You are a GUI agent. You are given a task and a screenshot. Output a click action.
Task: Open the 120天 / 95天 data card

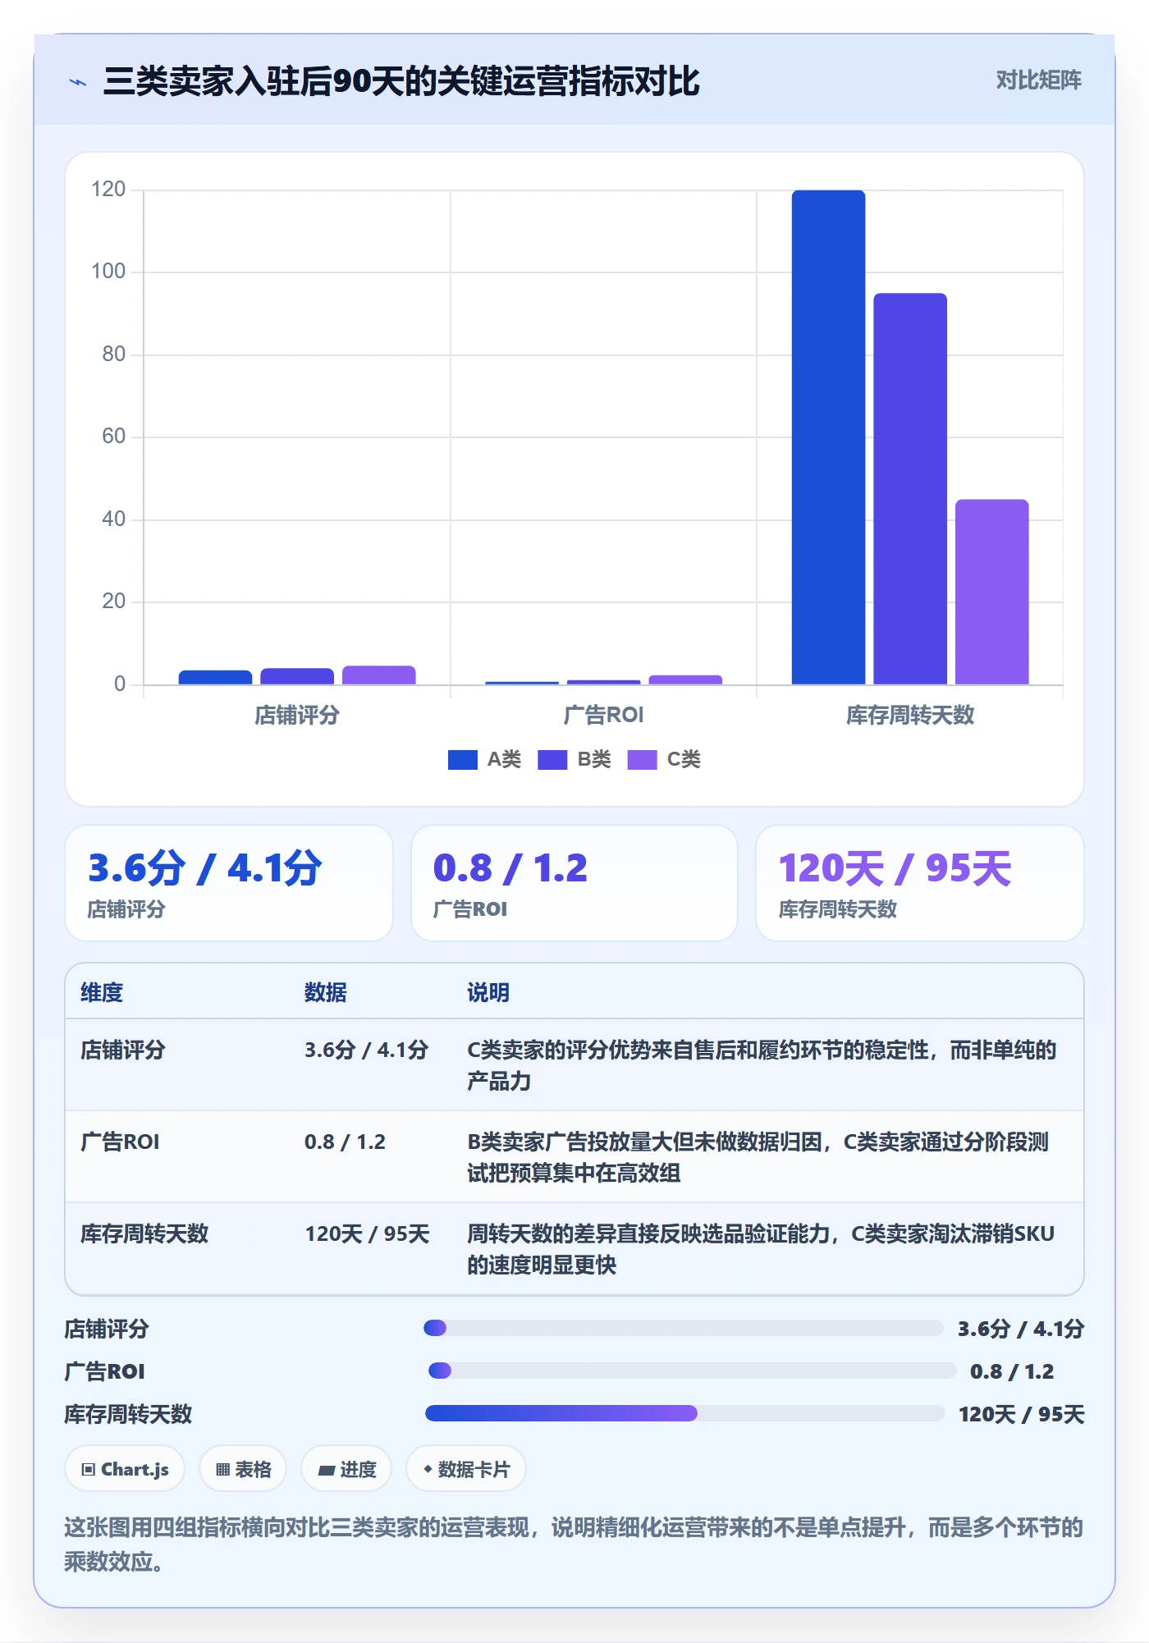(x=920, y=883)
